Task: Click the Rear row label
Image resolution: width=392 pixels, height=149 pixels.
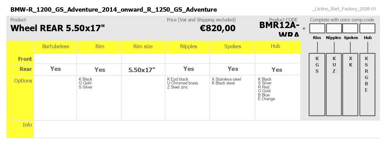Action: [26, 69]
